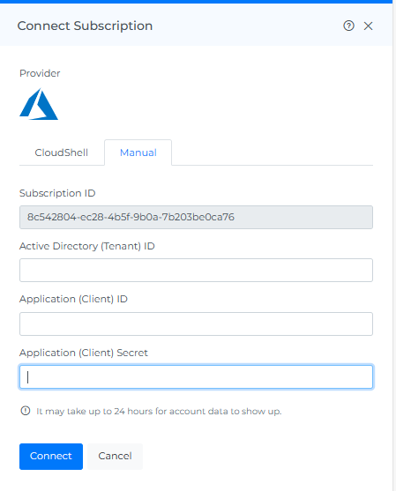Click the Application (Client) ID label
396x491 pixels.
tap(73, 299)
